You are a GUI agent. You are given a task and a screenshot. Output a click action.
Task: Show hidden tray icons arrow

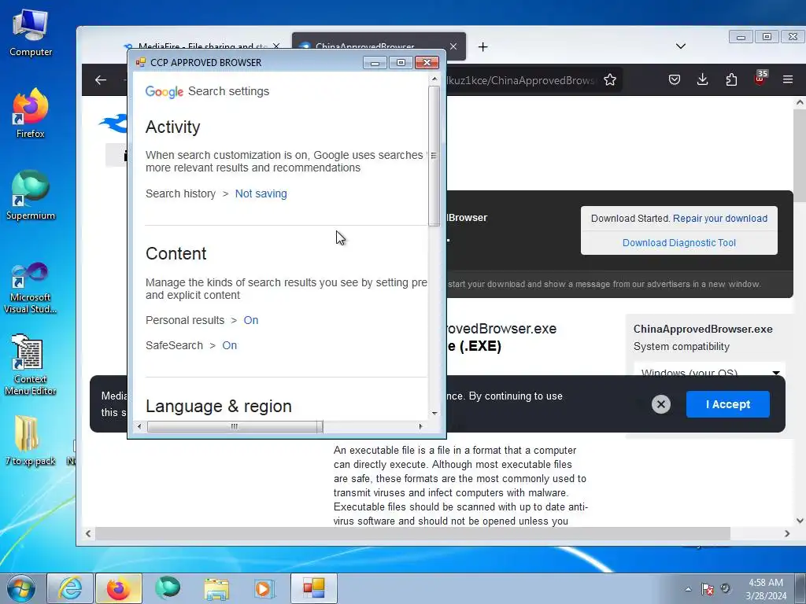click(688, 589)
